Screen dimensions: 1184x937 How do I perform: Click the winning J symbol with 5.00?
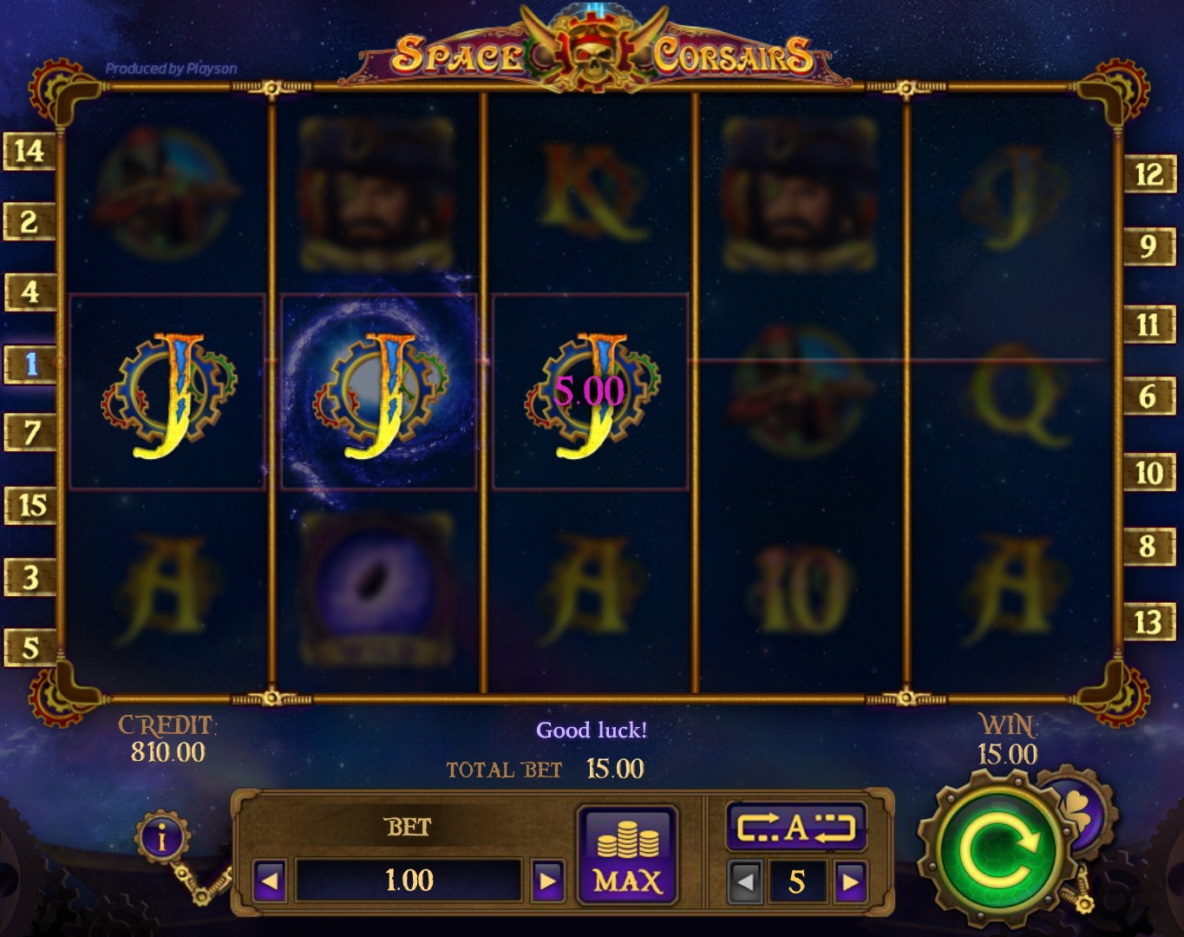[x=591, y=392]
